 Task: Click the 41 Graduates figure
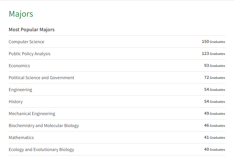coord(215,138)
